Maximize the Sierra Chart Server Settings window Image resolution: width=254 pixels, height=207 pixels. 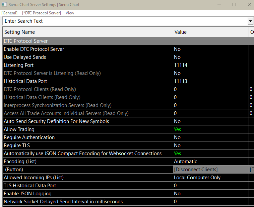pyautogui.click(x=234, y=4)
